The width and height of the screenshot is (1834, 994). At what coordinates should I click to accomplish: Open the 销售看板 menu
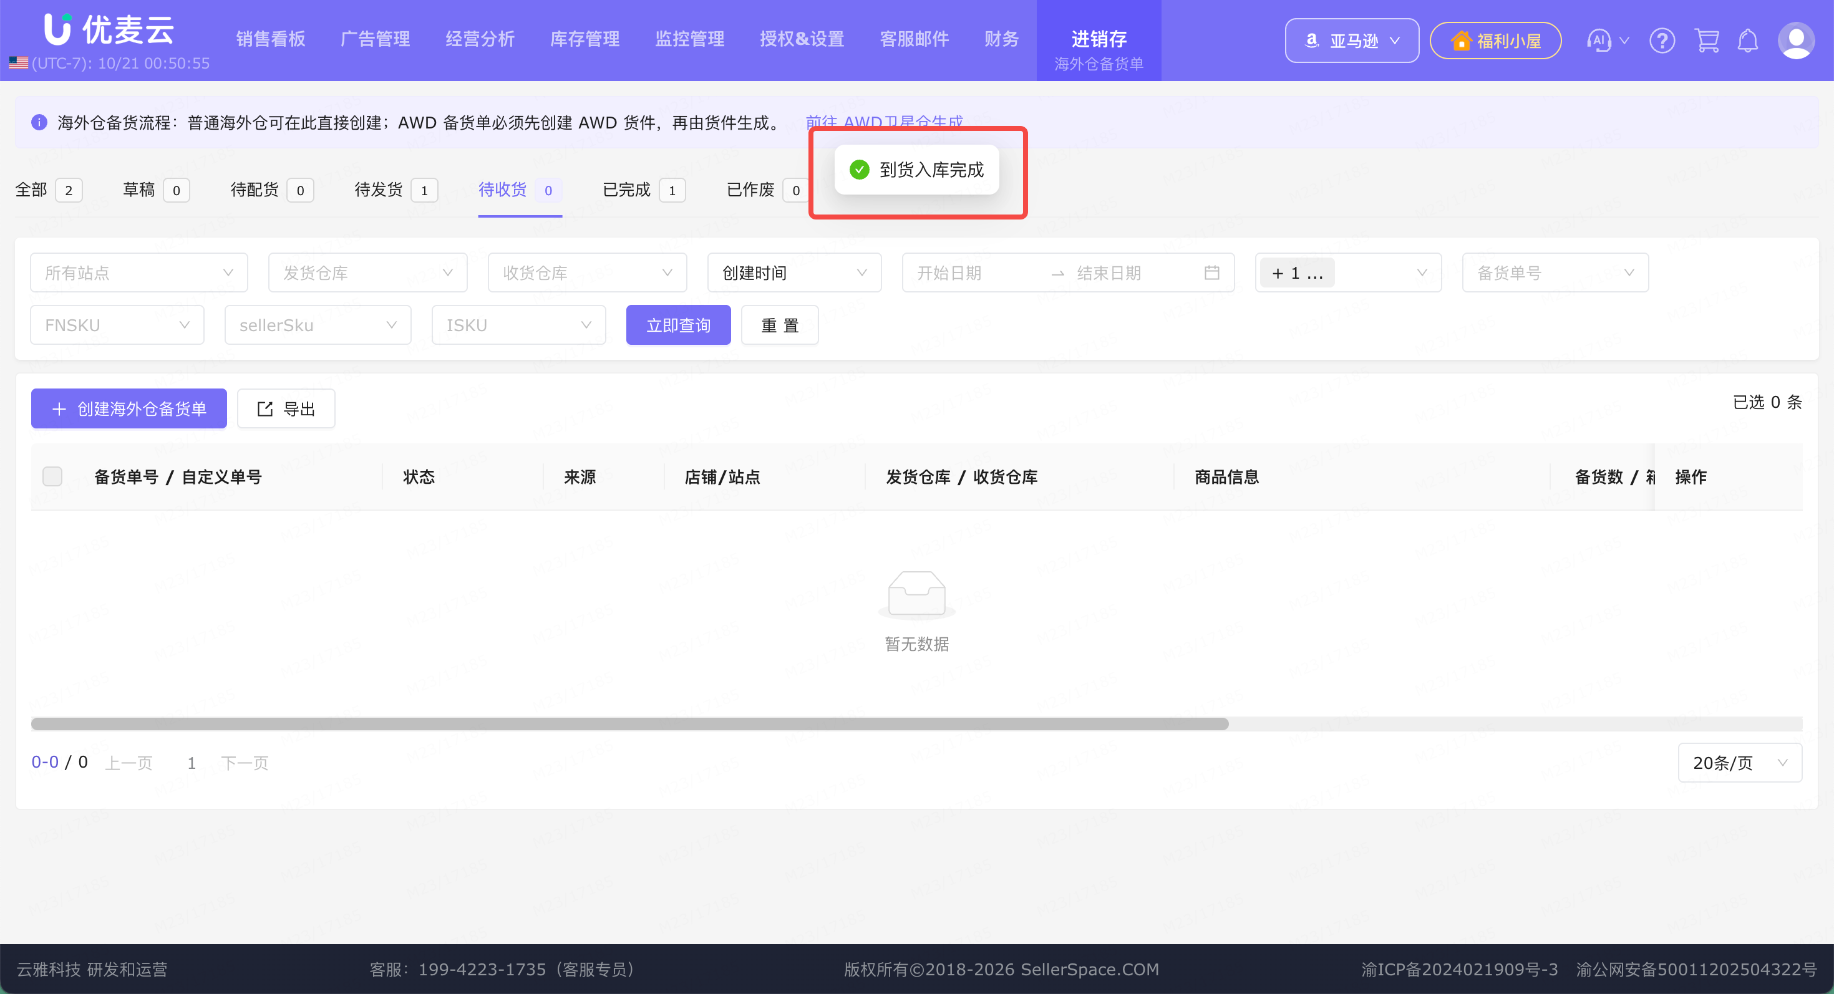pos(271,39)
